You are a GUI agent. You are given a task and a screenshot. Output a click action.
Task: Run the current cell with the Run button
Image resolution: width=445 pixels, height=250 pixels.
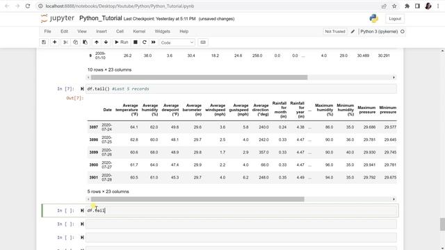(x=121, y=42)
